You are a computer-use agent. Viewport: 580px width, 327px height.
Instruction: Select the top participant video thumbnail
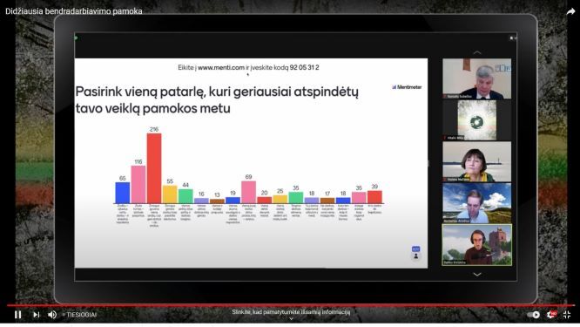(x=476, y=78)
